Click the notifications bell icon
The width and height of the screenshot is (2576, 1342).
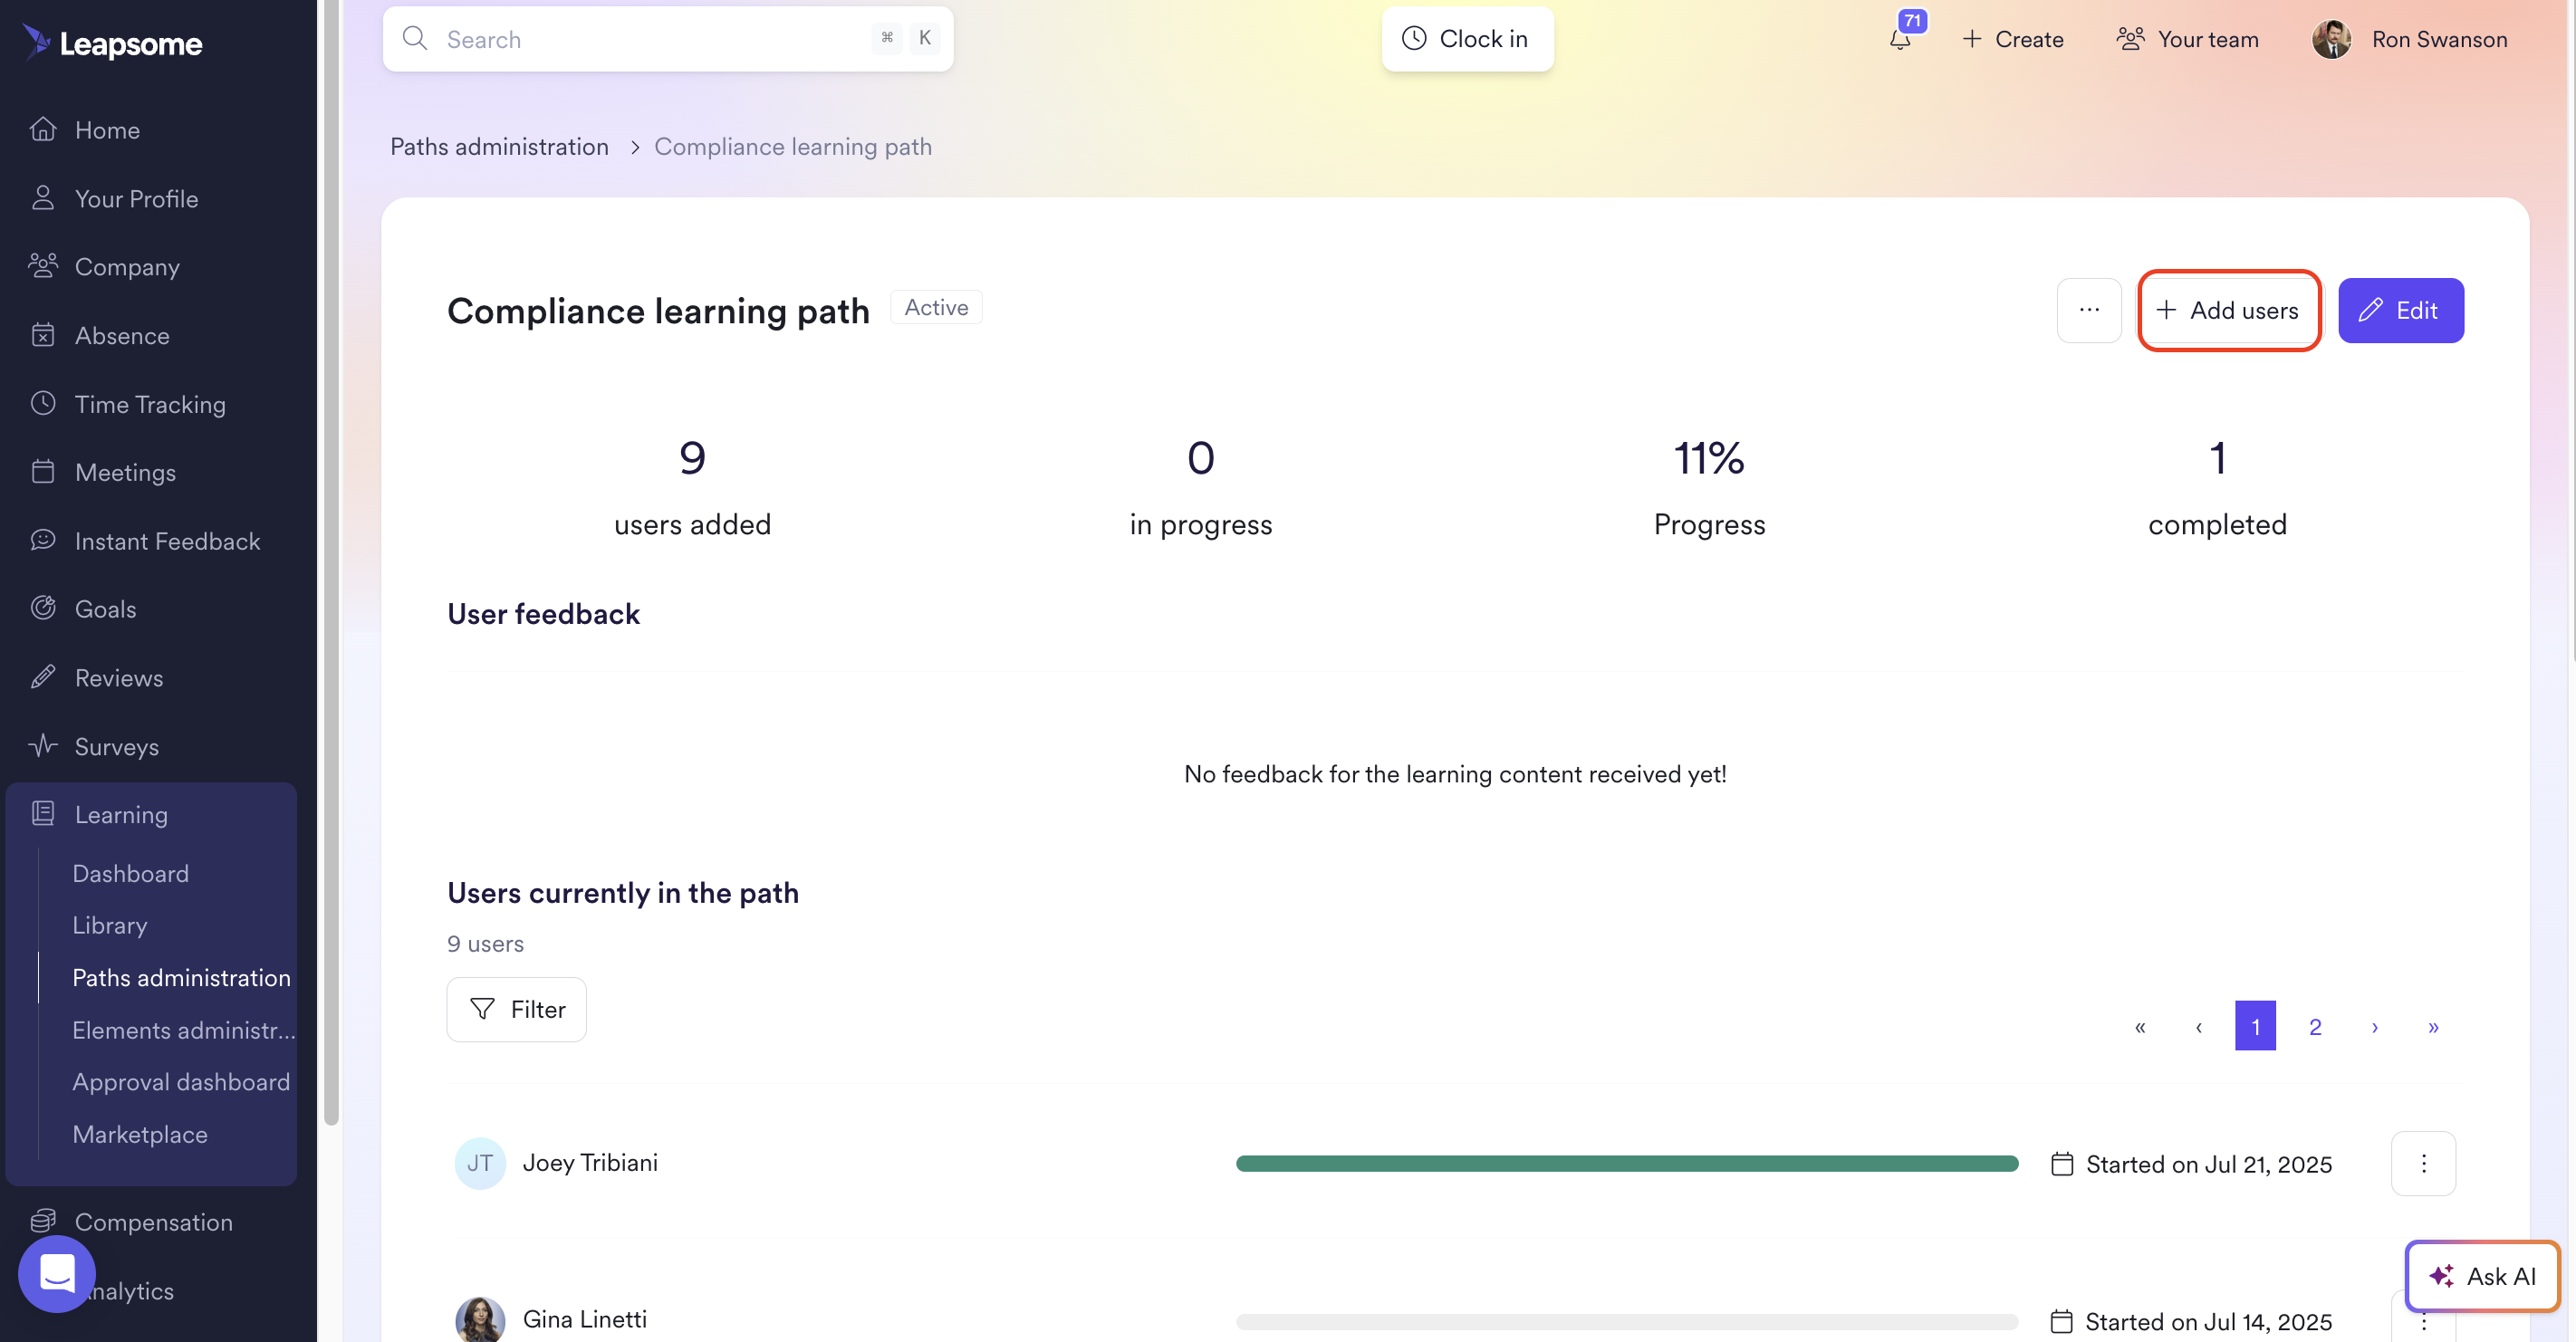1900,40
